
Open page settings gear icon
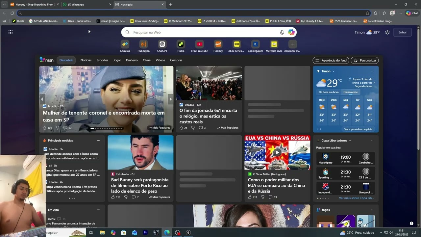(387, 32)
